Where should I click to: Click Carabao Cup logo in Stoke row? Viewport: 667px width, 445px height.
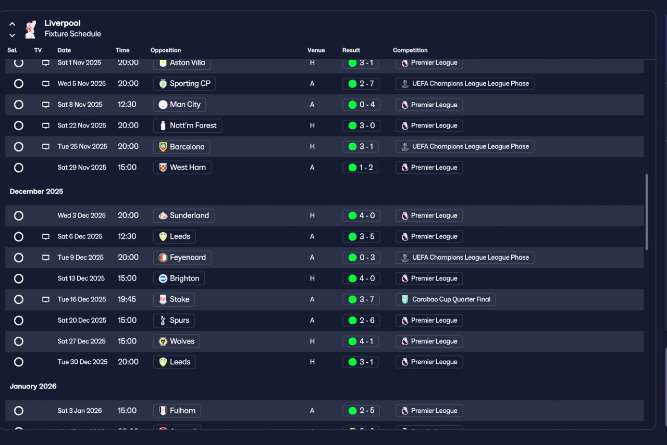click(405, 299)
